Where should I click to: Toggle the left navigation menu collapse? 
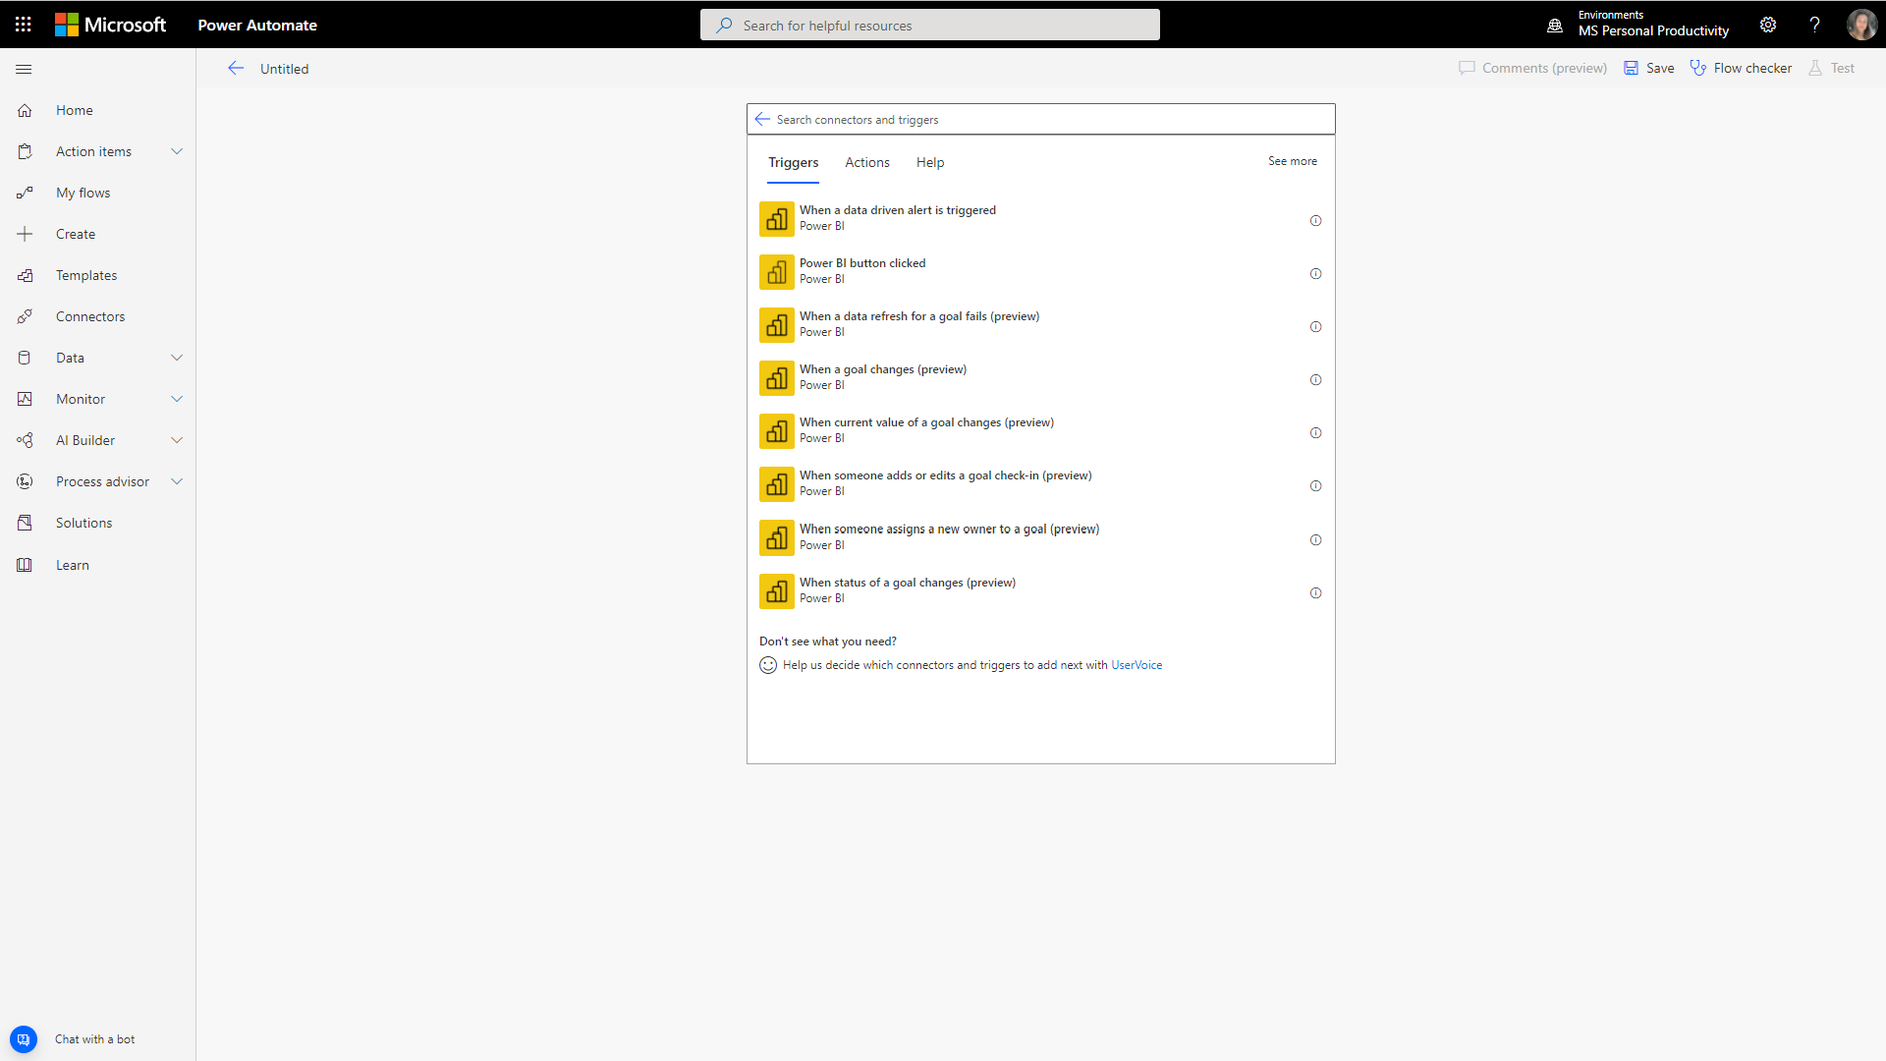24,69
